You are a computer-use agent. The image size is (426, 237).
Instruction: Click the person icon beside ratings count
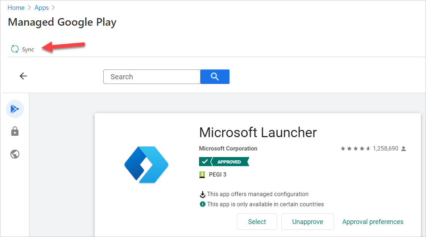pyautogui.click(x=404, y=149)
